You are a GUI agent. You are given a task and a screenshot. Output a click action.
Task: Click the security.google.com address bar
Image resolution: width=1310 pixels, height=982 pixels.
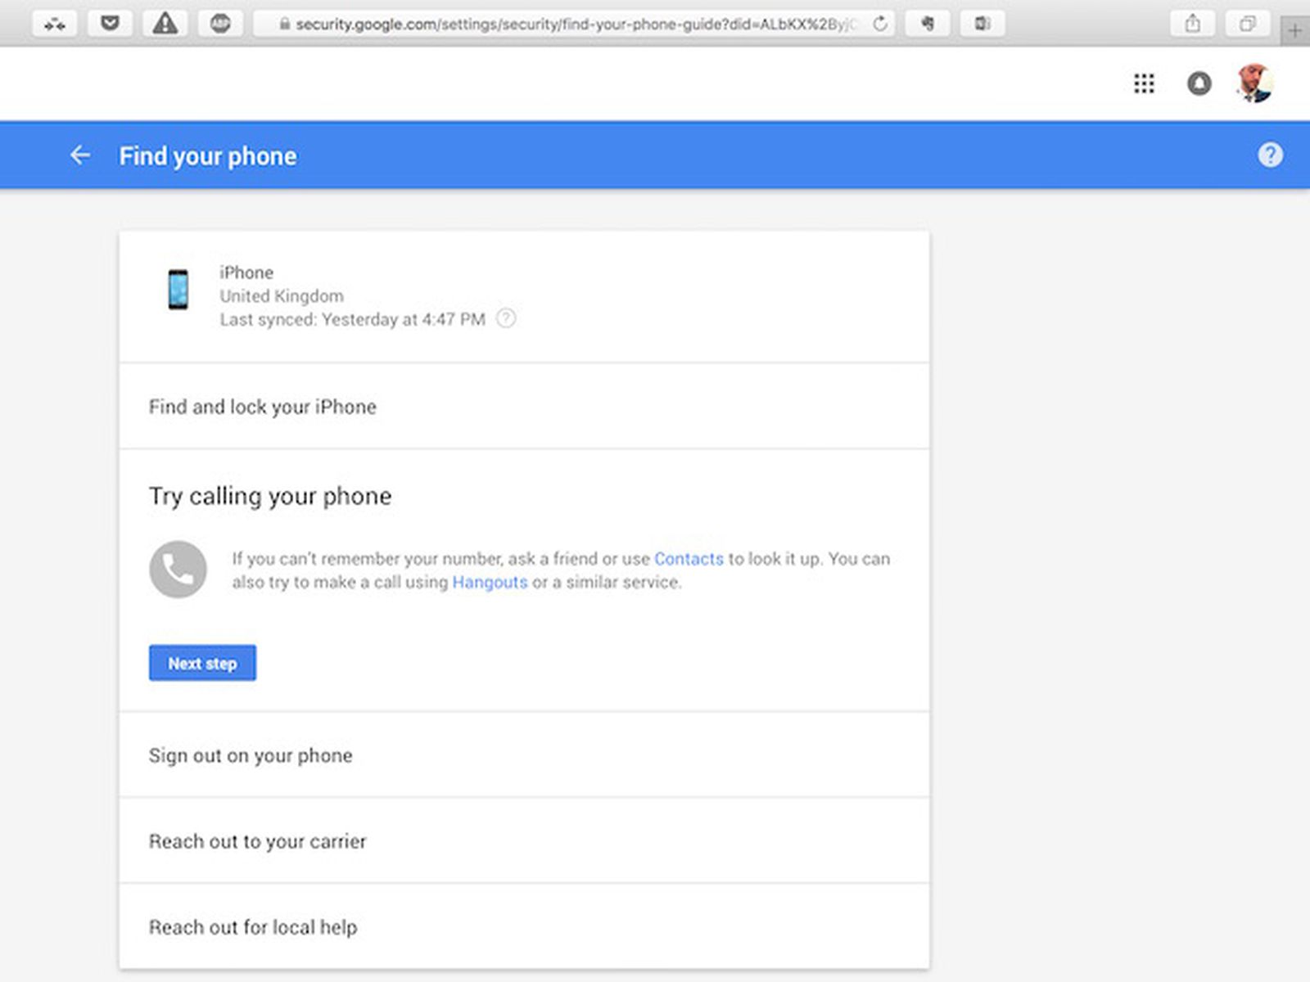click(x=573, y=24)
